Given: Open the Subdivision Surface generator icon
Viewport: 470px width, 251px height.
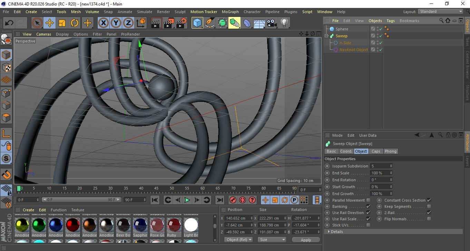Looking at the screenshot, I should [222, 23].
